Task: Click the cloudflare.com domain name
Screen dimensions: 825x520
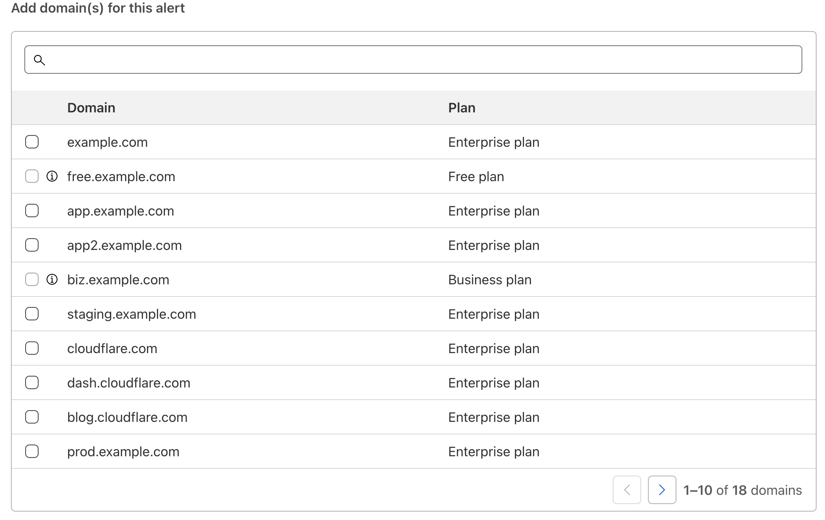Action: 112,348
